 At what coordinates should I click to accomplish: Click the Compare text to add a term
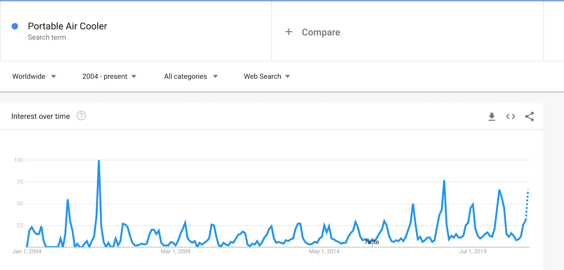click(321, 32)
